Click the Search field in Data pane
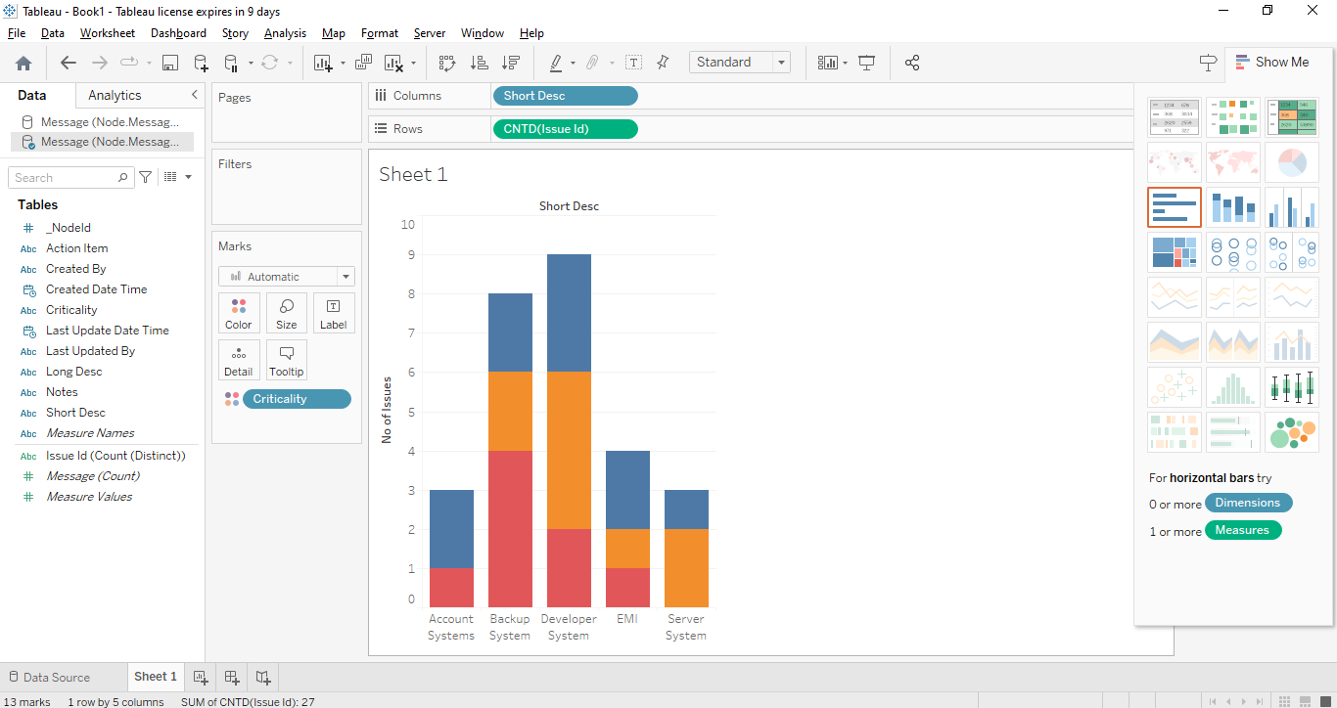The image size is (1337, 708). click(65, 178)
